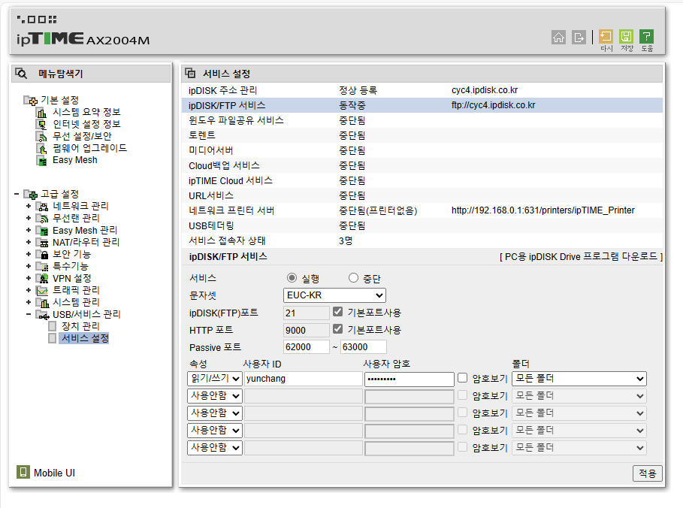
Task: Expand the 네트워크 관리 tree node
Action: [x=29, y=206]
